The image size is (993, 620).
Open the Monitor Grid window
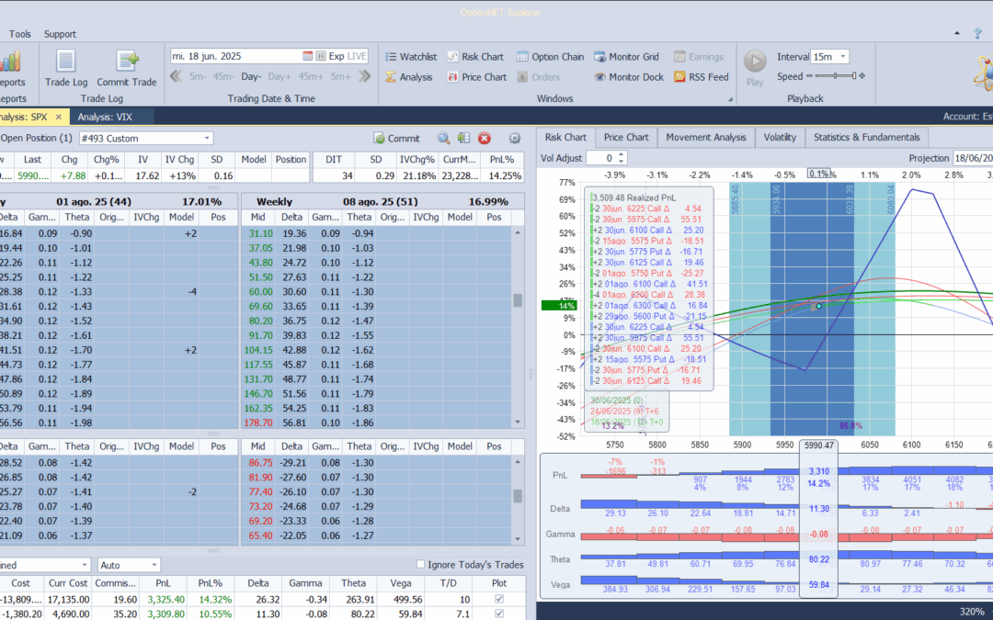tap(626, 56)
